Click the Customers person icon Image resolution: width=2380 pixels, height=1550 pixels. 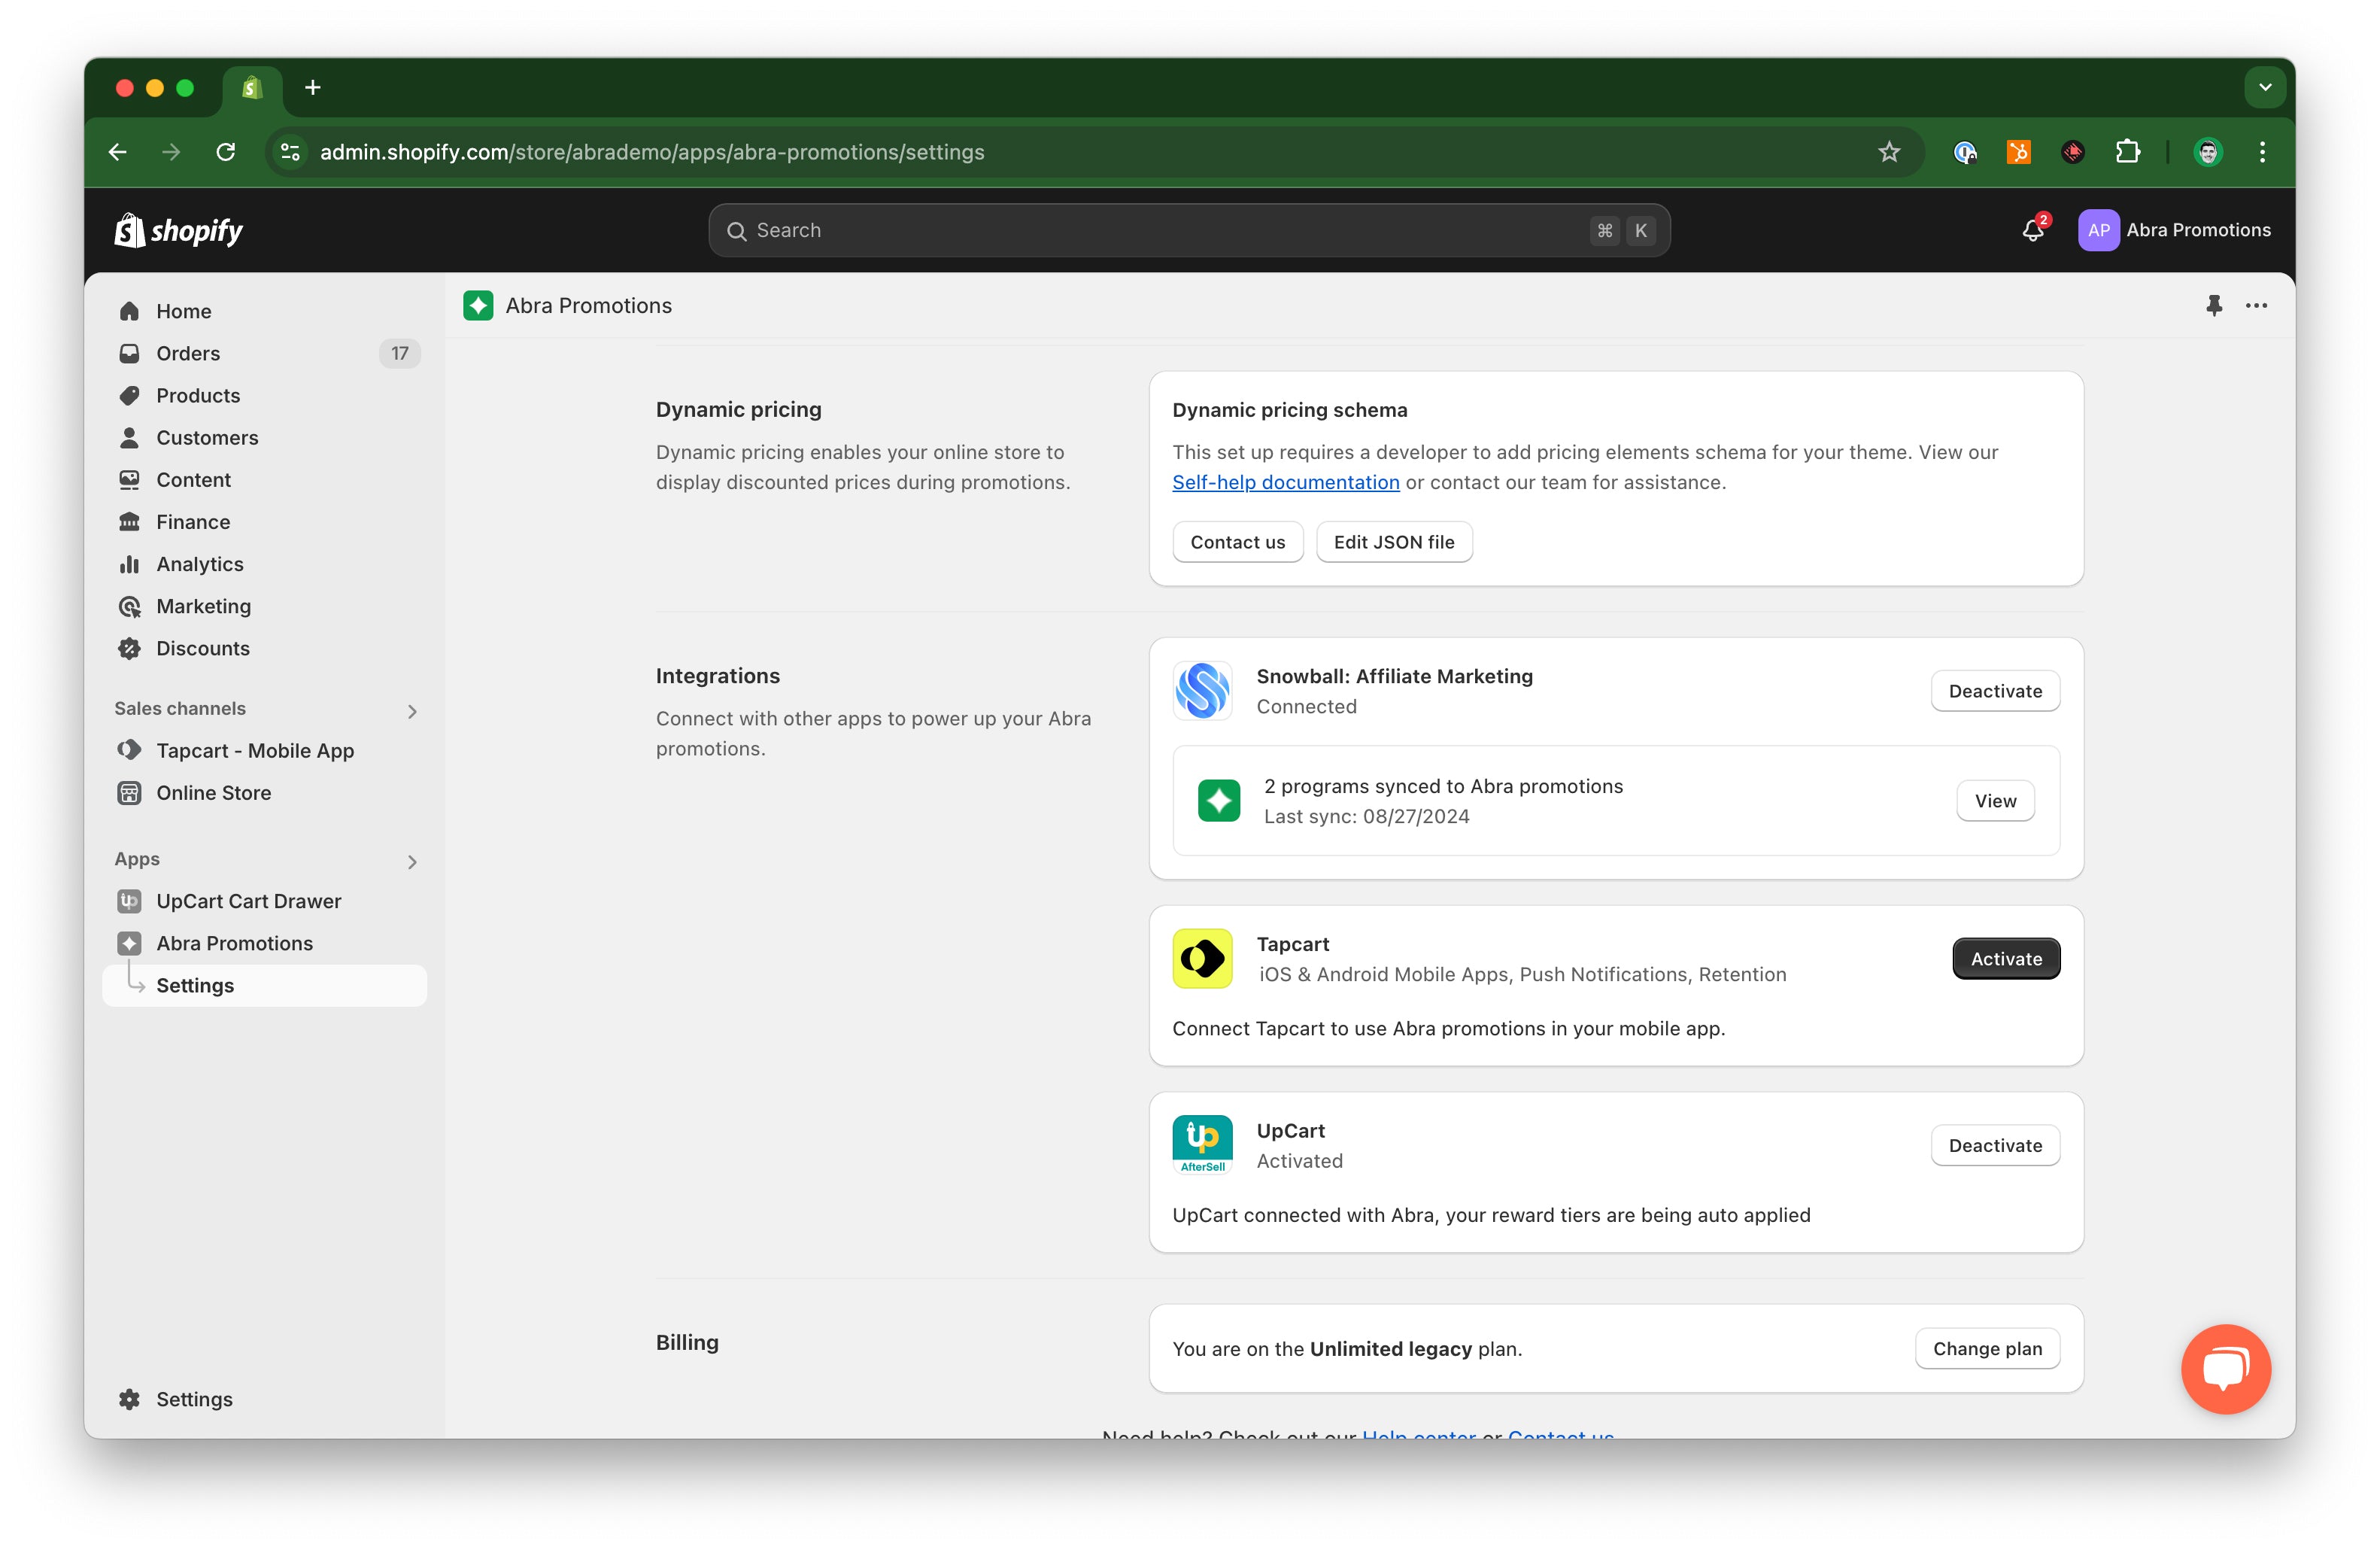click(x=129, y=437)
